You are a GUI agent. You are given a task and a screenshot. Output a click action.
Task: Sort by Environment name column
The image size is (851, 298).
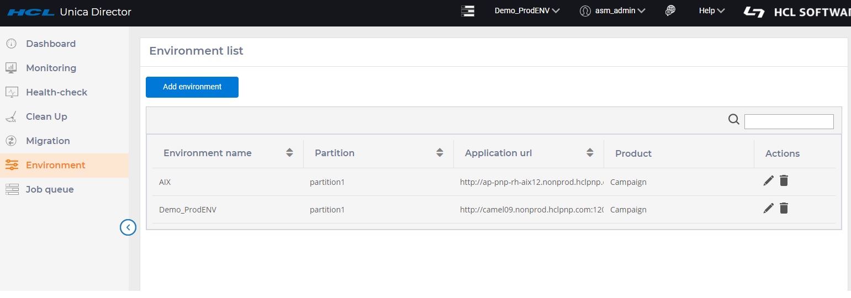pyautogui.click(x=289, y=153)
